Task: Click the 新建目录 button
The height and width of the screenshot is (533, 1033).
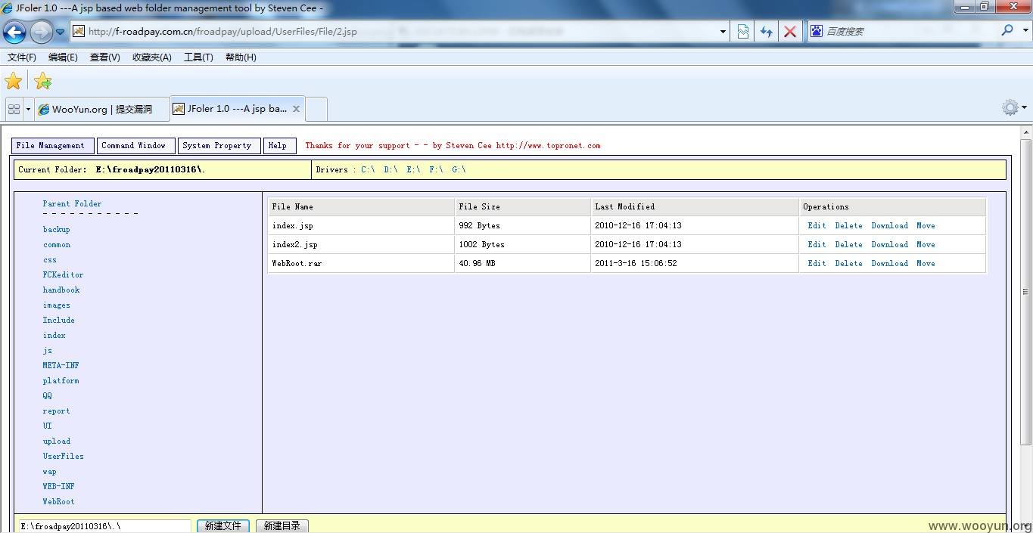Action: (x=282, y=525)
